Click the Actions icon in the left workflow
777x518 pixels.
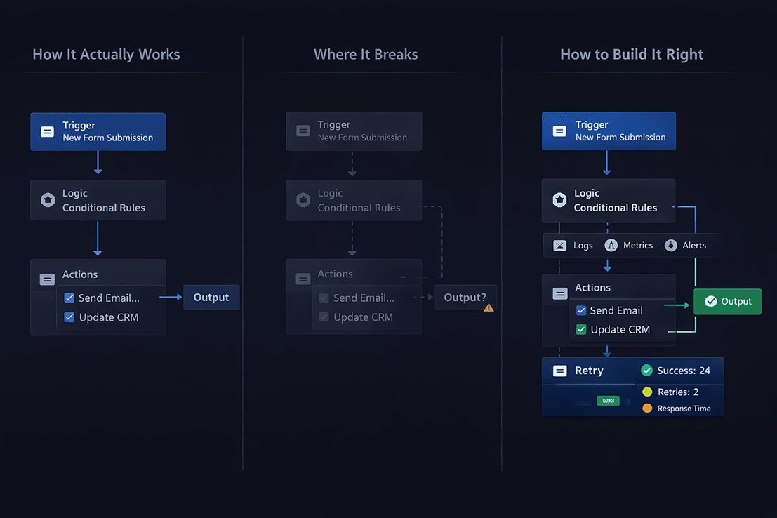(47, 279)
